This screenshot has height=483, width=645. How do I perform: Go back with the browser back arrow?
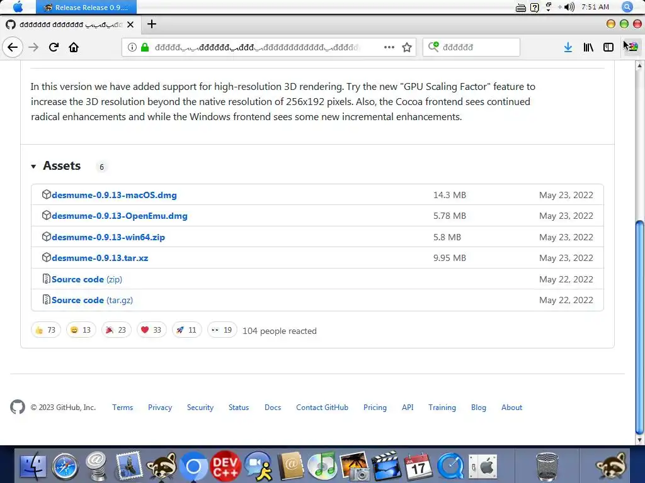(x=13, y=47)
